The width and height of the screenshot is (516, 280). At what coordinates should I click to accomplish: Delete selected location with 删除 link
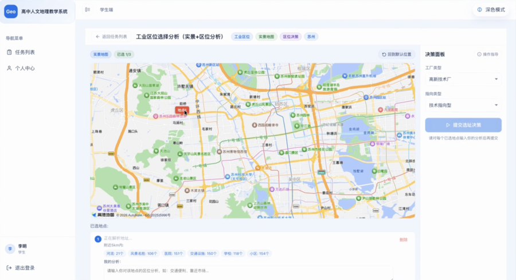403,239
